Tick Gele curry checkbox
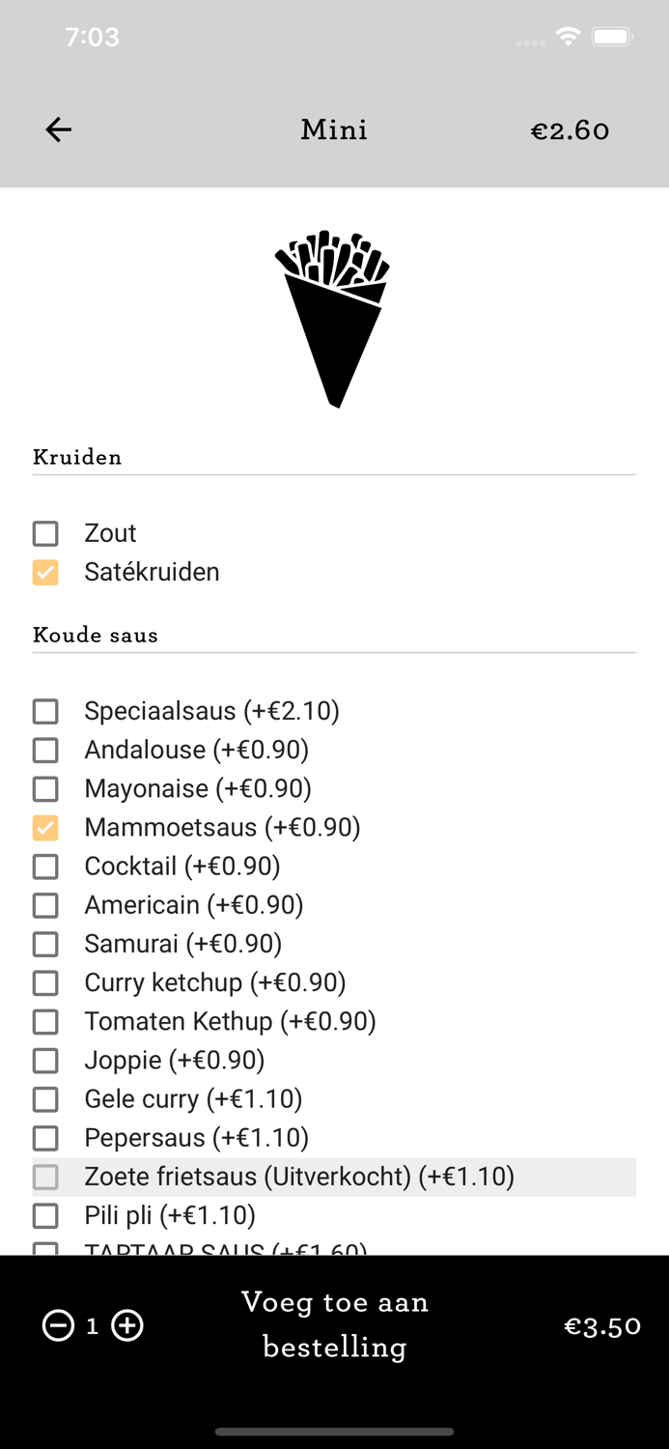This screenshot has height=1449, width=669. [45, 1099]
